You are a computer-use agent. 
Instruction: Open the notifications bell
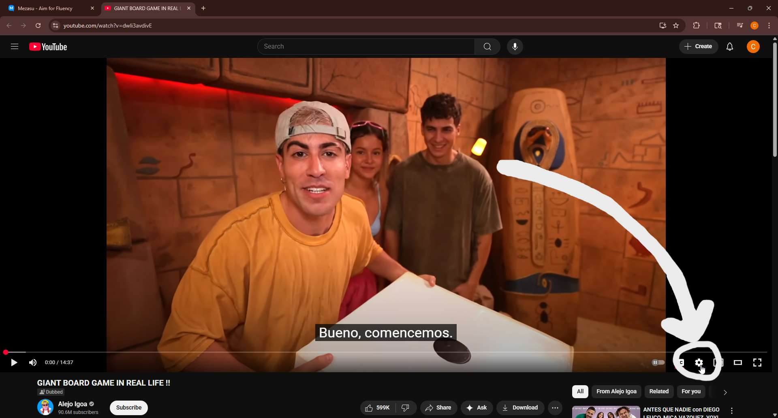pos(729,47)
